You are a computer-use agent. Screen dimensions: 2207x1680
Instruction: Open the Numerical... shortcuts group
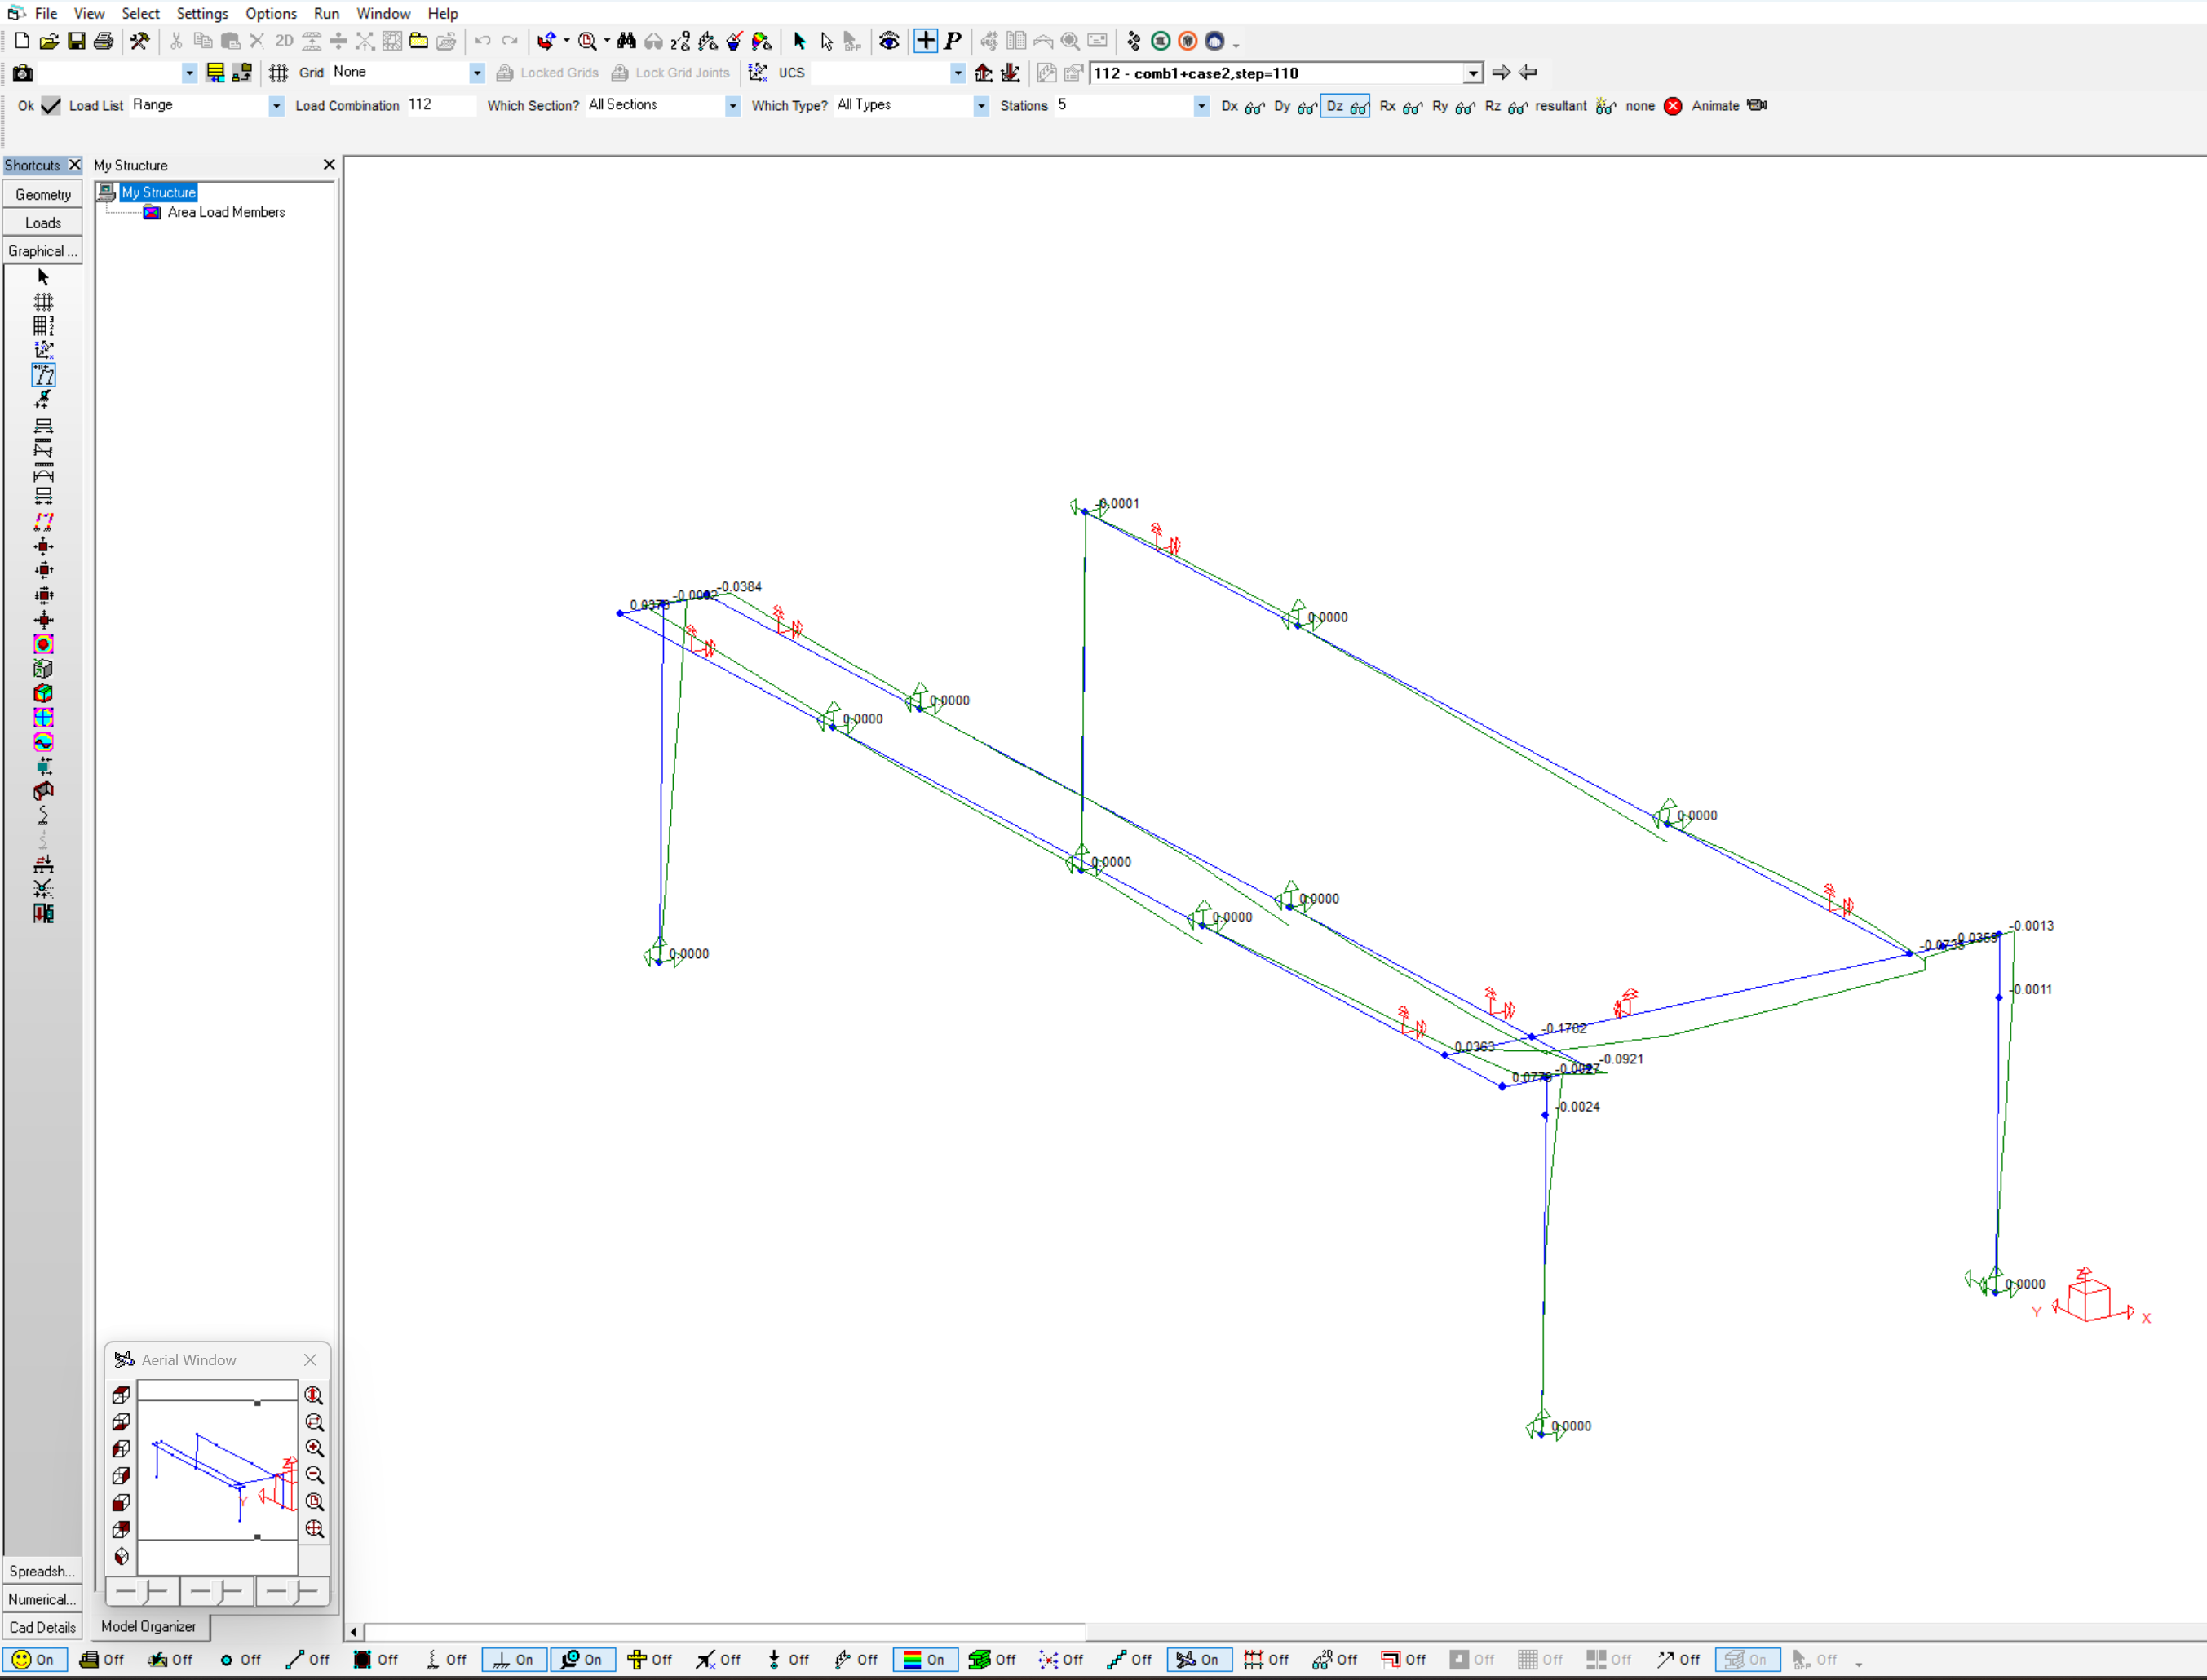click(x=43, y=1599)
